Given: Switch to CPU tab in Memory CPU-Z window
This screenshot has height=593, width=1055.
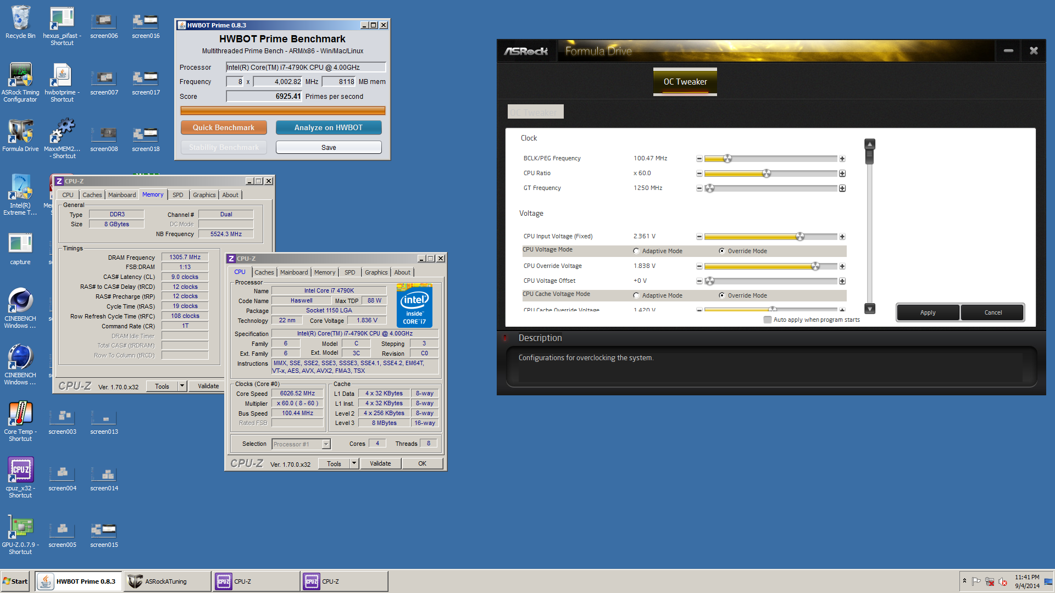Looking at the screenshot, I should pyautogui.click(x=68, y=195).
